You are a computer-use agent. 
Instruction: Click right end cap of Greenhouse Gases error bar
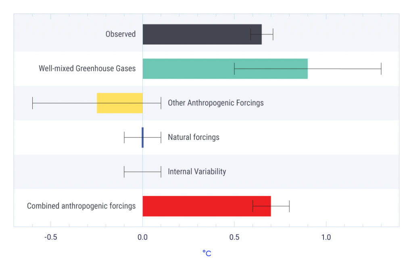[x=381, y=69]
